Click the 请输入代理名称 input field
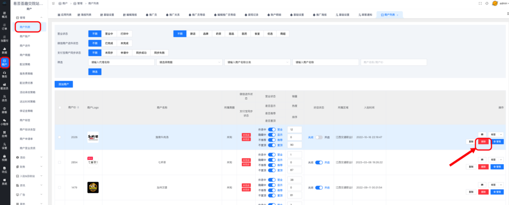The height and width of the screenshot is (205, 509). coord(121,62)
